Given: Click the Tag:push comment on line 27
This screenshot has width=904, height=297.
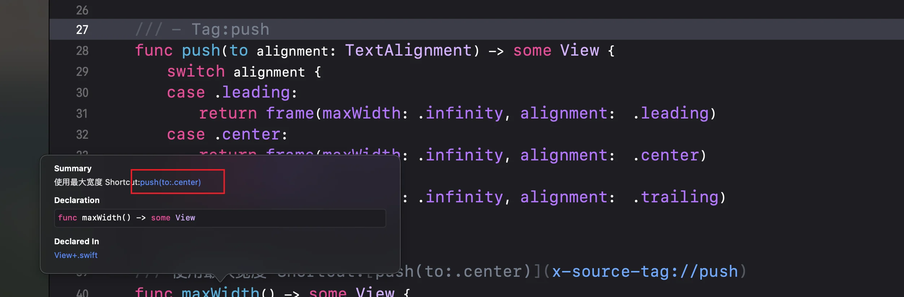Looking at the screenshot, I should (230, 30).
